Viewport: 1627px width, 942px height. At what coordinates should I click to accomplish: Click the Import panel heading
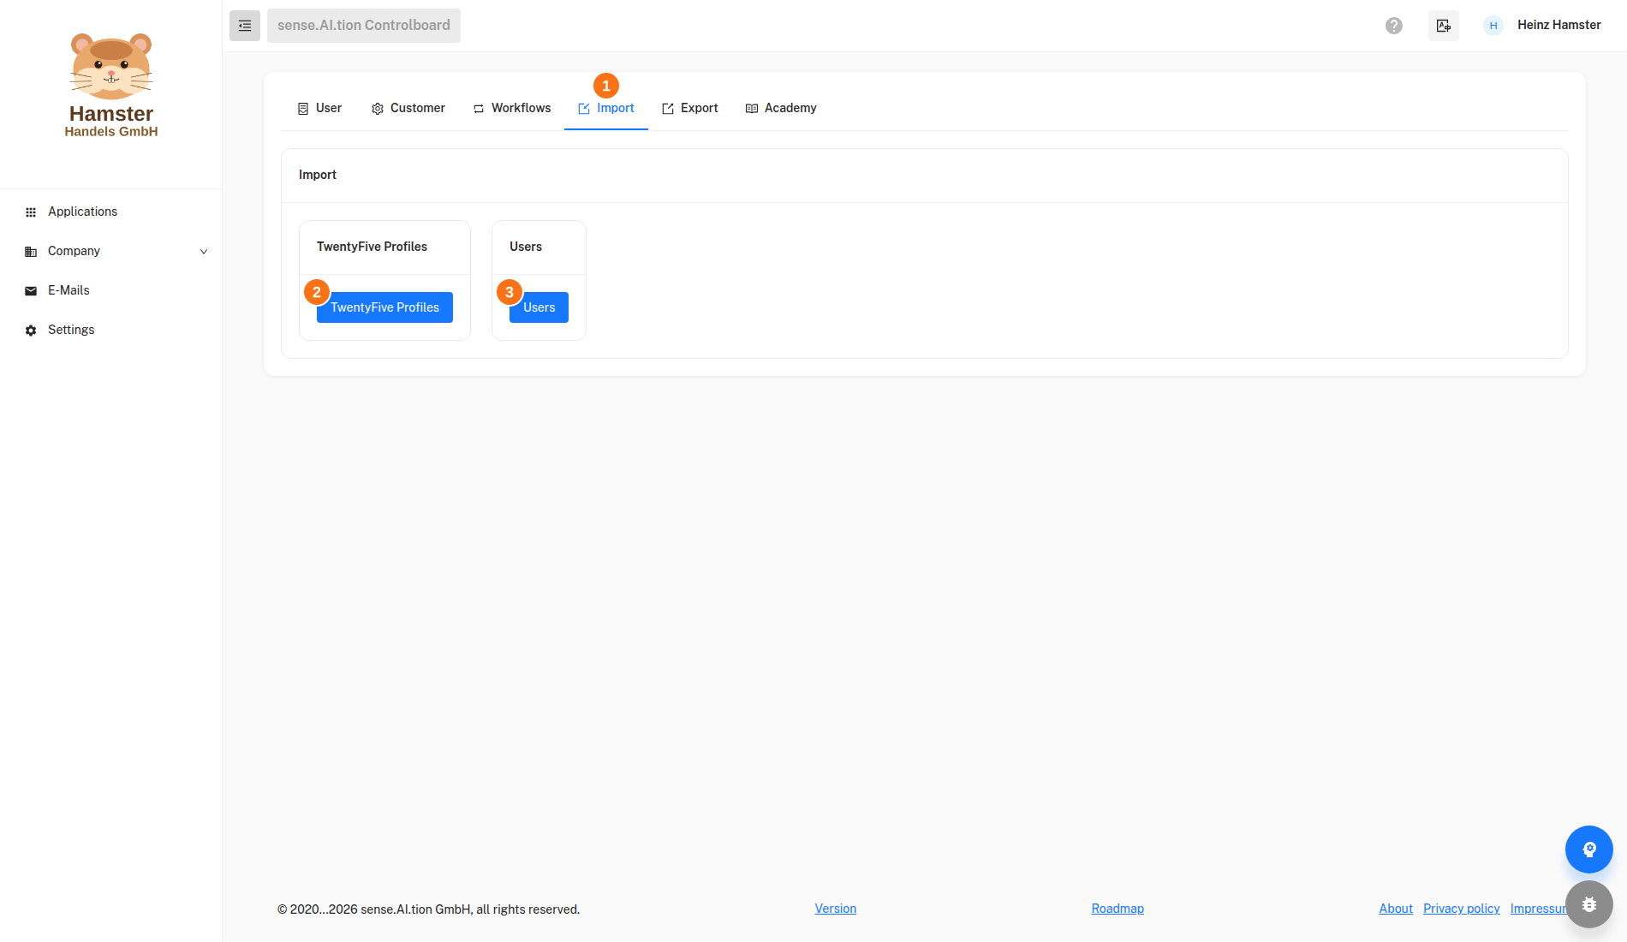pos(318,175)
